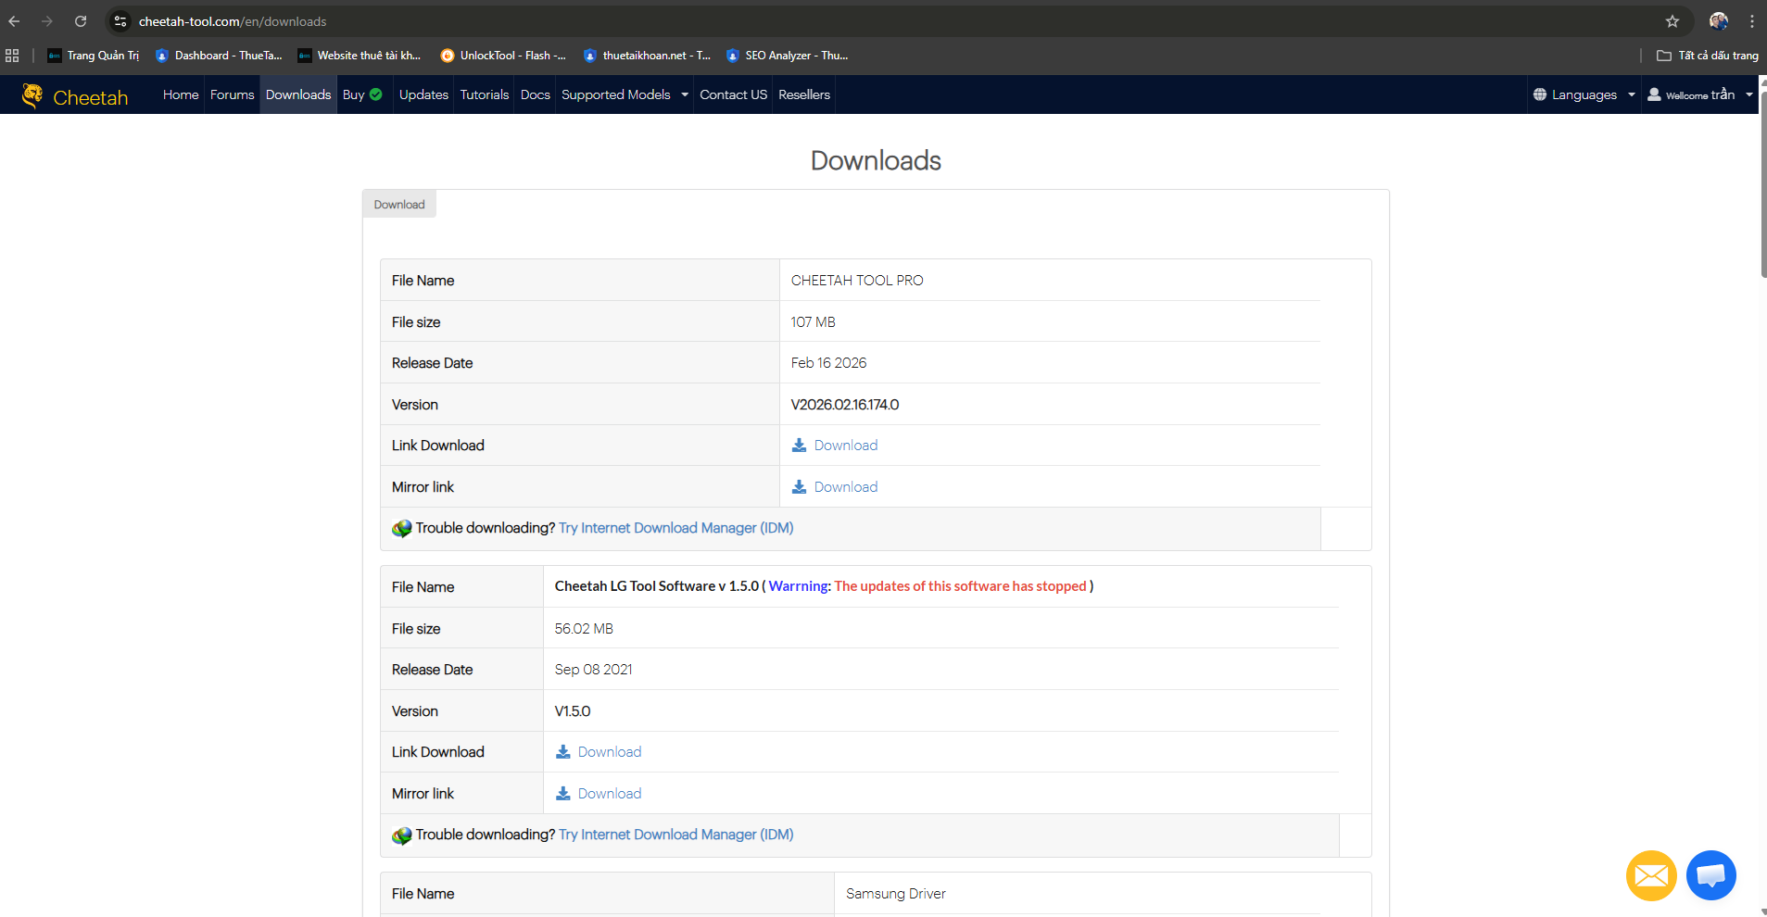Open SEO Analyzer bookmark
The image size is (1767, 917).
(787, 56)
